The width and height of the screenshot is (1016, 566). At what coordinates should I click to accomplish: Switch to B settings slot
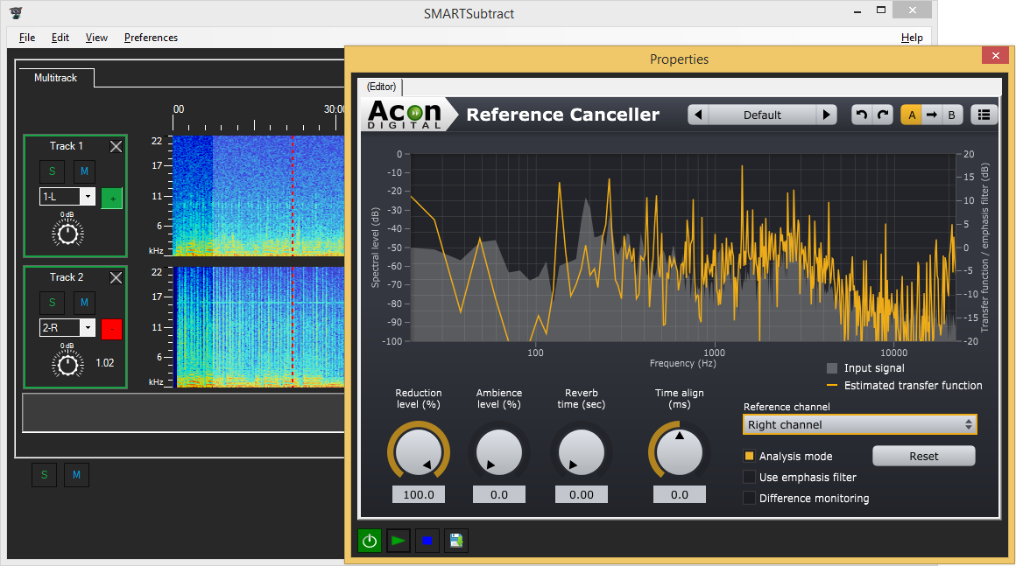coord(952,115)
